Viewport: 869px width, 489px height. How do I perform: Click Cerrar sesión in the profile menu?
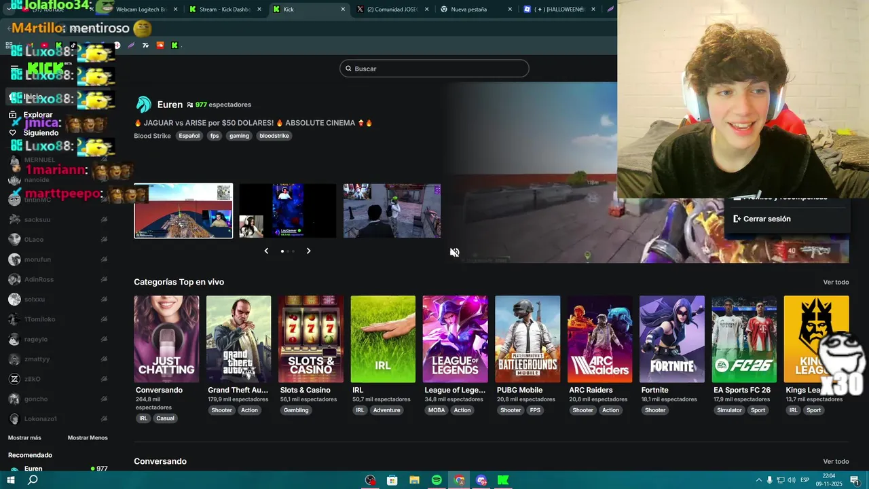coord(766,219)
